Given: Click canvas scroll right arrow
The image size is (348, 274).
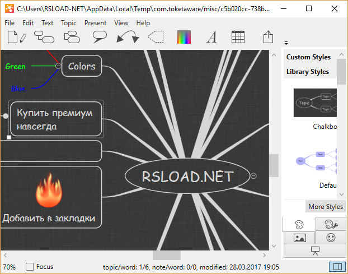Looking at the screenshot, I should coord(264,255).
